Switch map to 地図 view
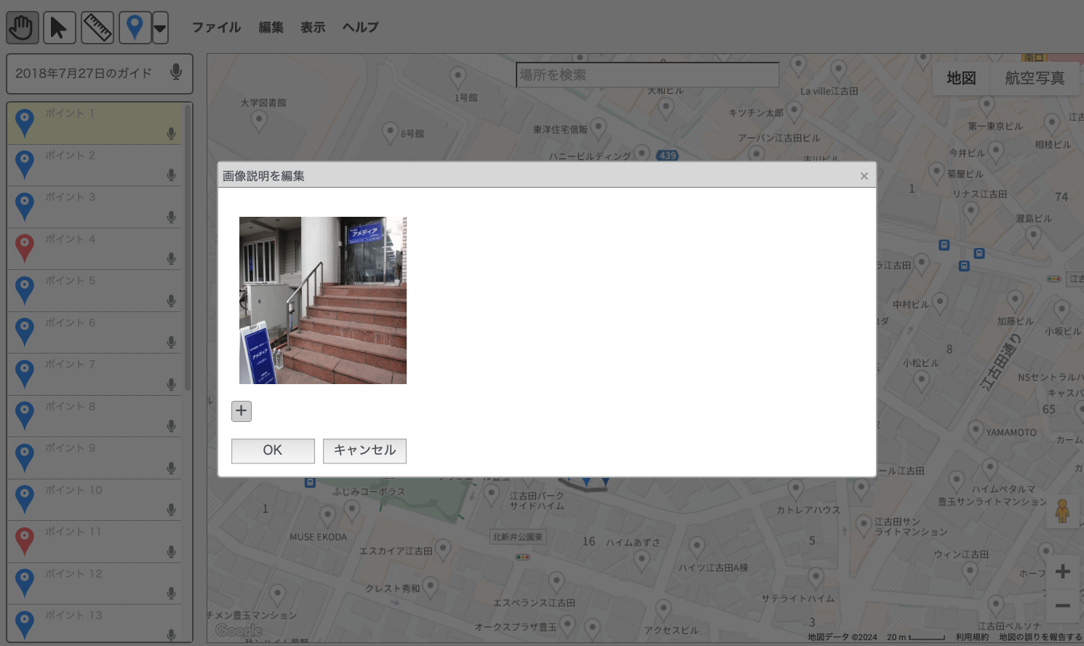This screenshot has height=646, width=1084. point(961,78)
